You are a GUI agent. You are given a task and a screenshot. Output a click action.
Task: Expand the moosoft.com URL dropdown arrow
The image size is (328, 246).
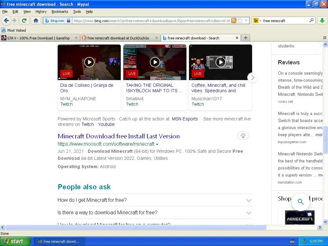(157, 144)
